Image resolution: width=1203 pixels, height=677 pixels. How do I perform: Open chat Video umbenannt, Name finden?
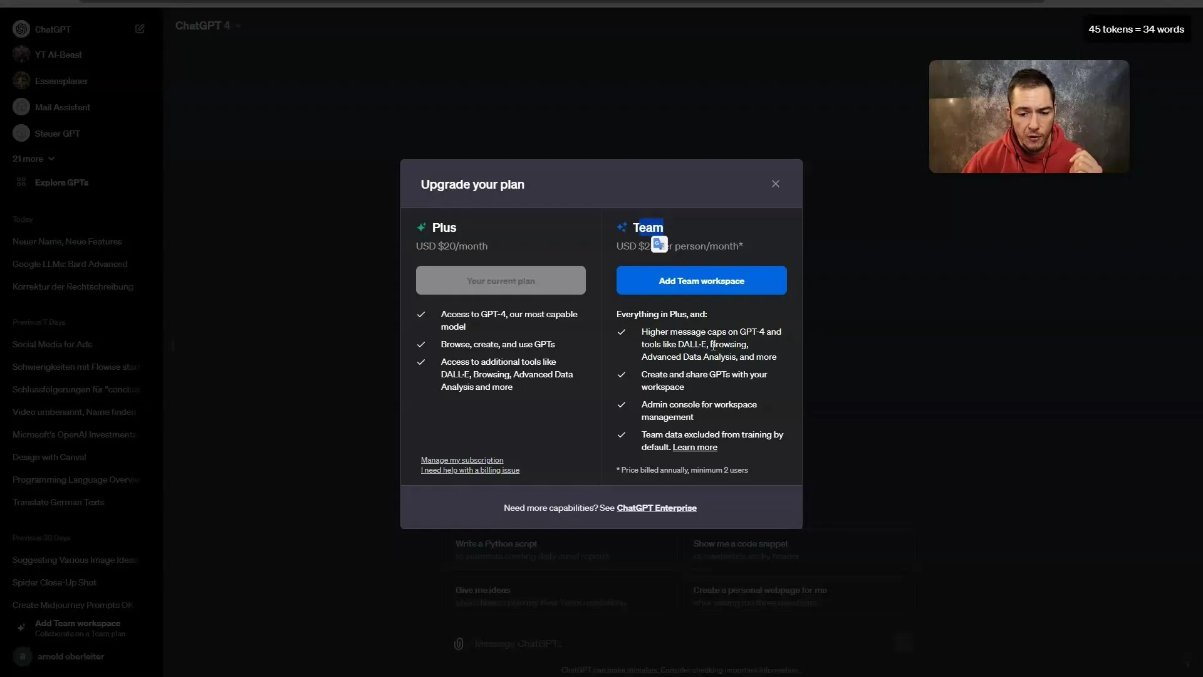74,412
